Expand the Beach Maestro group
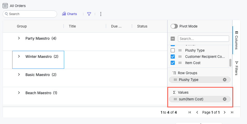This screenshot has width=247, height=124. tap(19, 93)
